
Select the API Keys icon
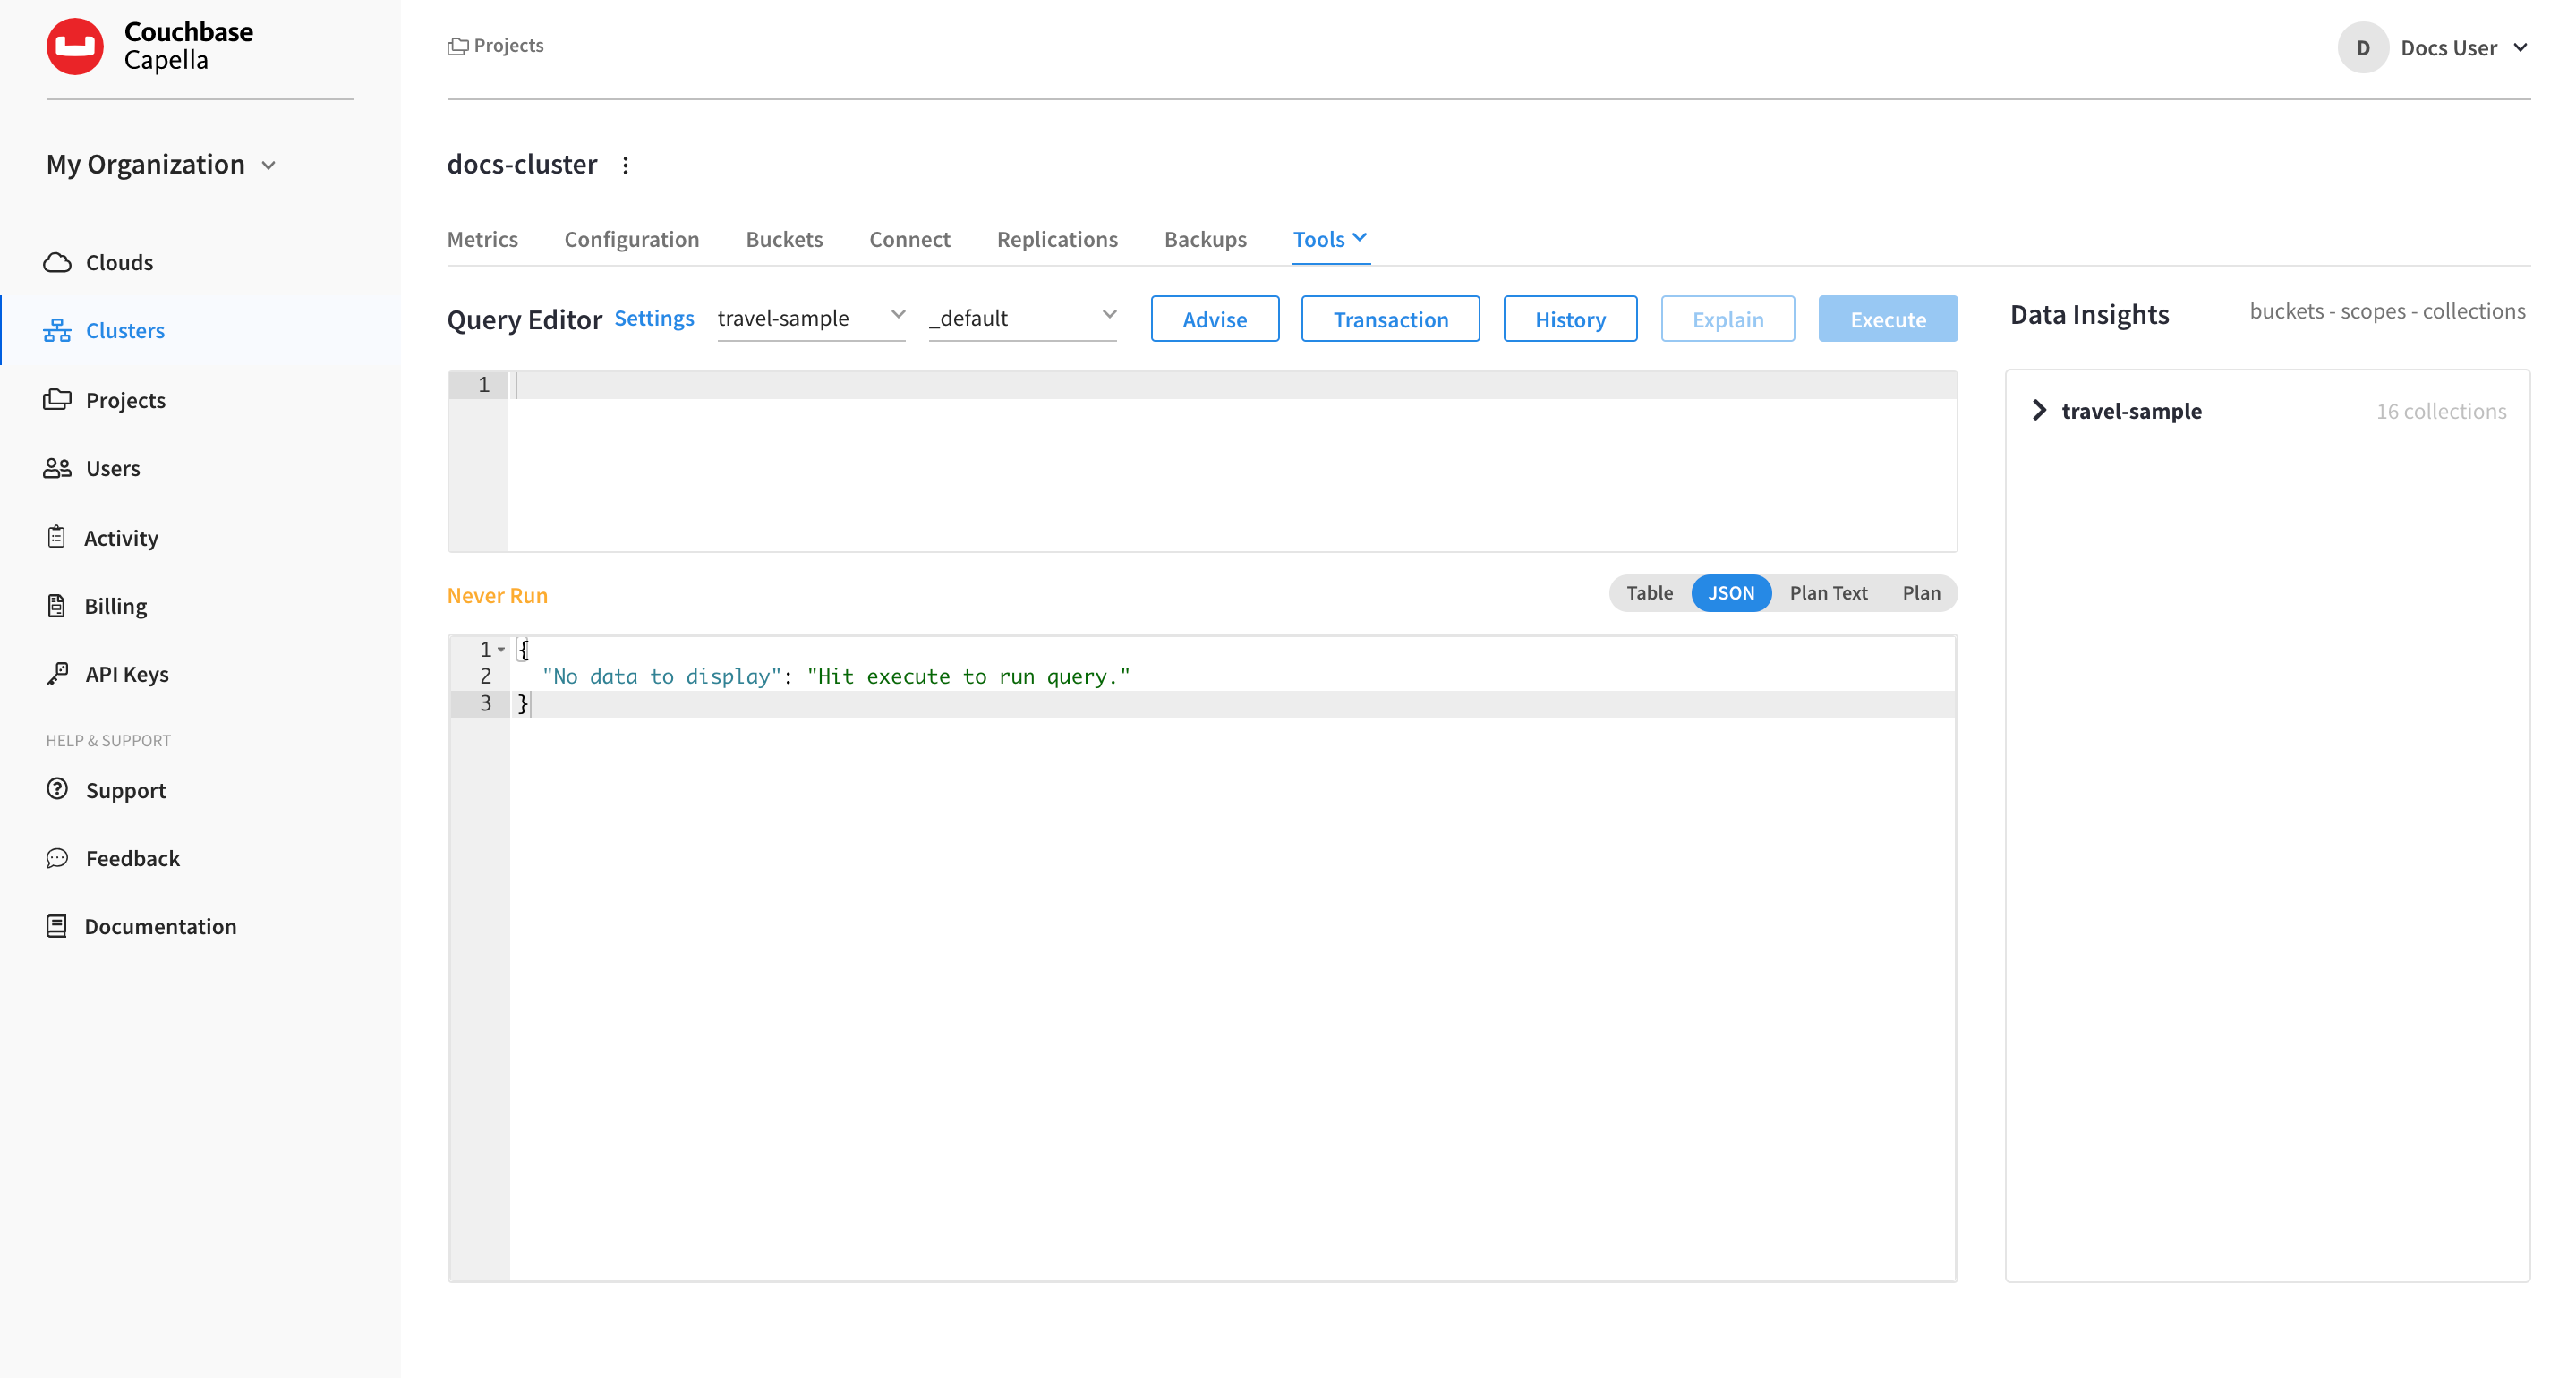pos(58,672)
